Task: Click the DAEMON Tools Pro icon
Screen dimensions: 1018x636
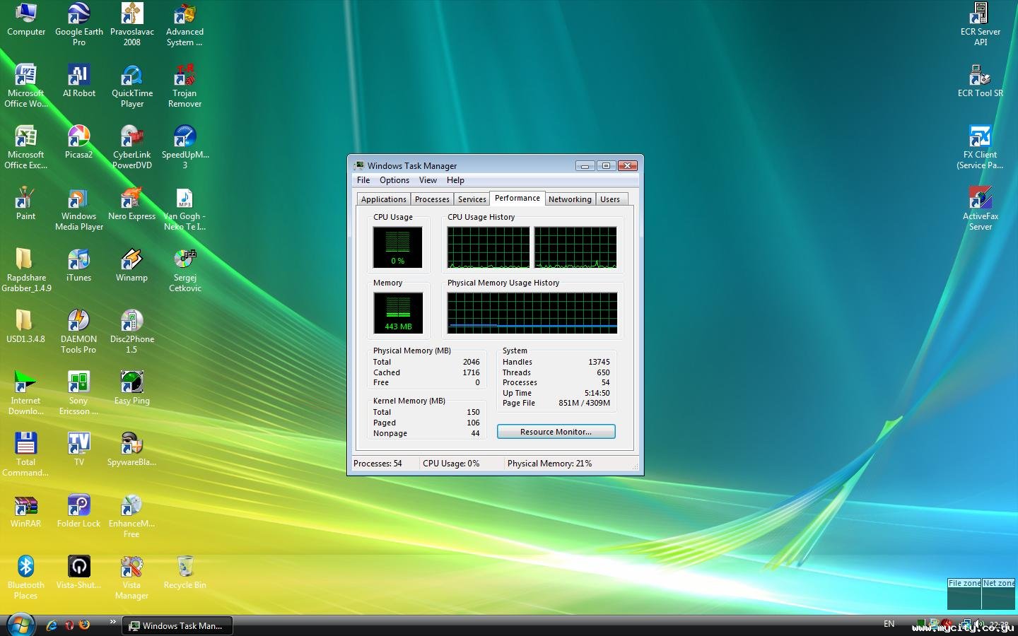Action: (x=78, y=322)
